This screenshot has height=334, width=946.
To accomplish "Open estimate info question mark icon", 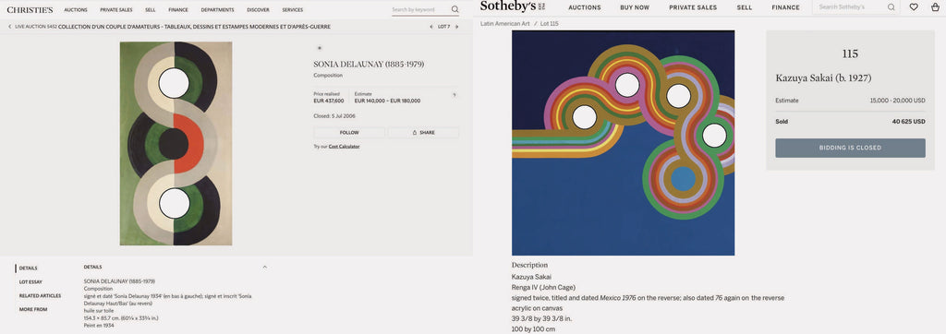I will click(x=454, y=95).
